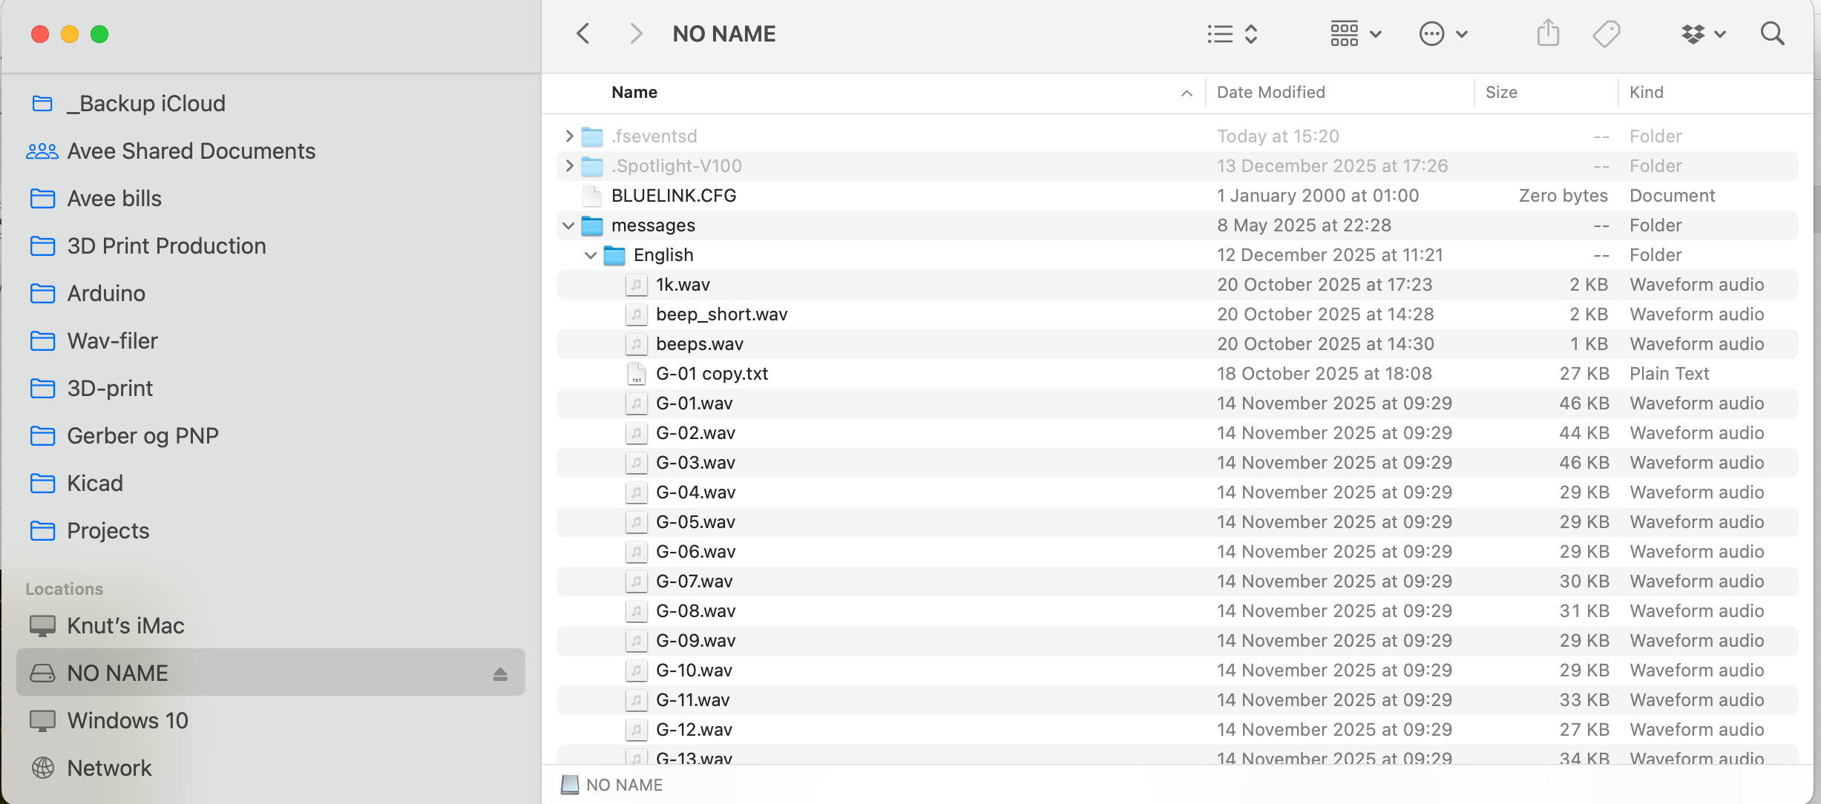1821x804 pixels.
Task: Click the list view switcher icon
Action: tap(1231, 33)
